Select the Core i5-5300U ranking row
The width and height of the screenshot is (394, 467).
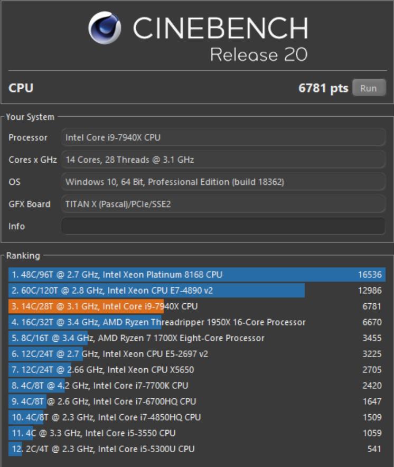point(196,449)
